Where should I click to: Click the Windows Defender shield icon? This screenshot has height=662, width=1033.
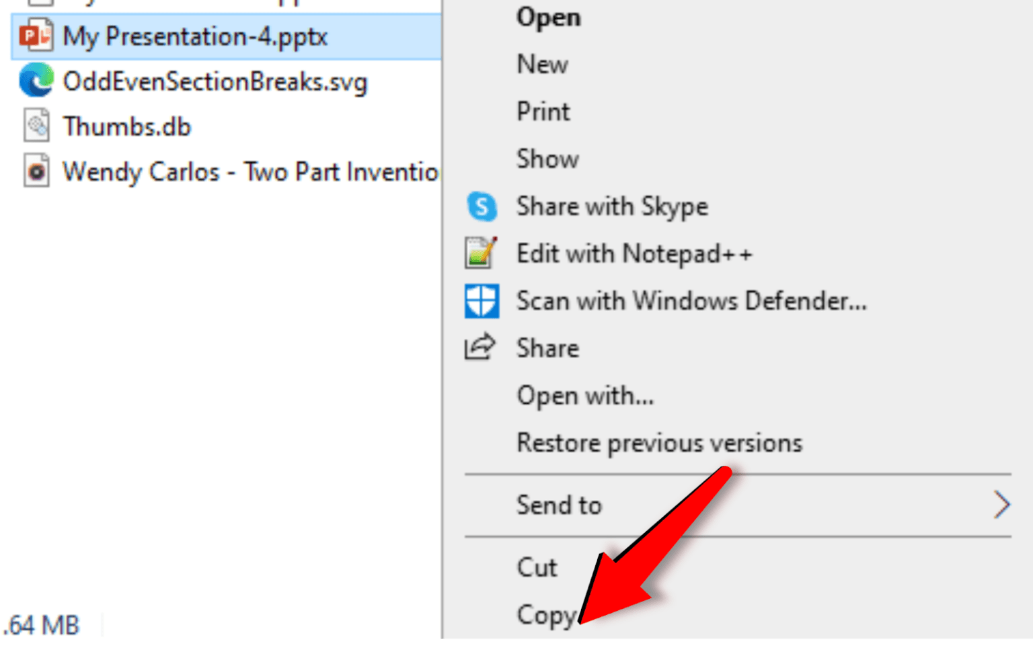(482, 300)
